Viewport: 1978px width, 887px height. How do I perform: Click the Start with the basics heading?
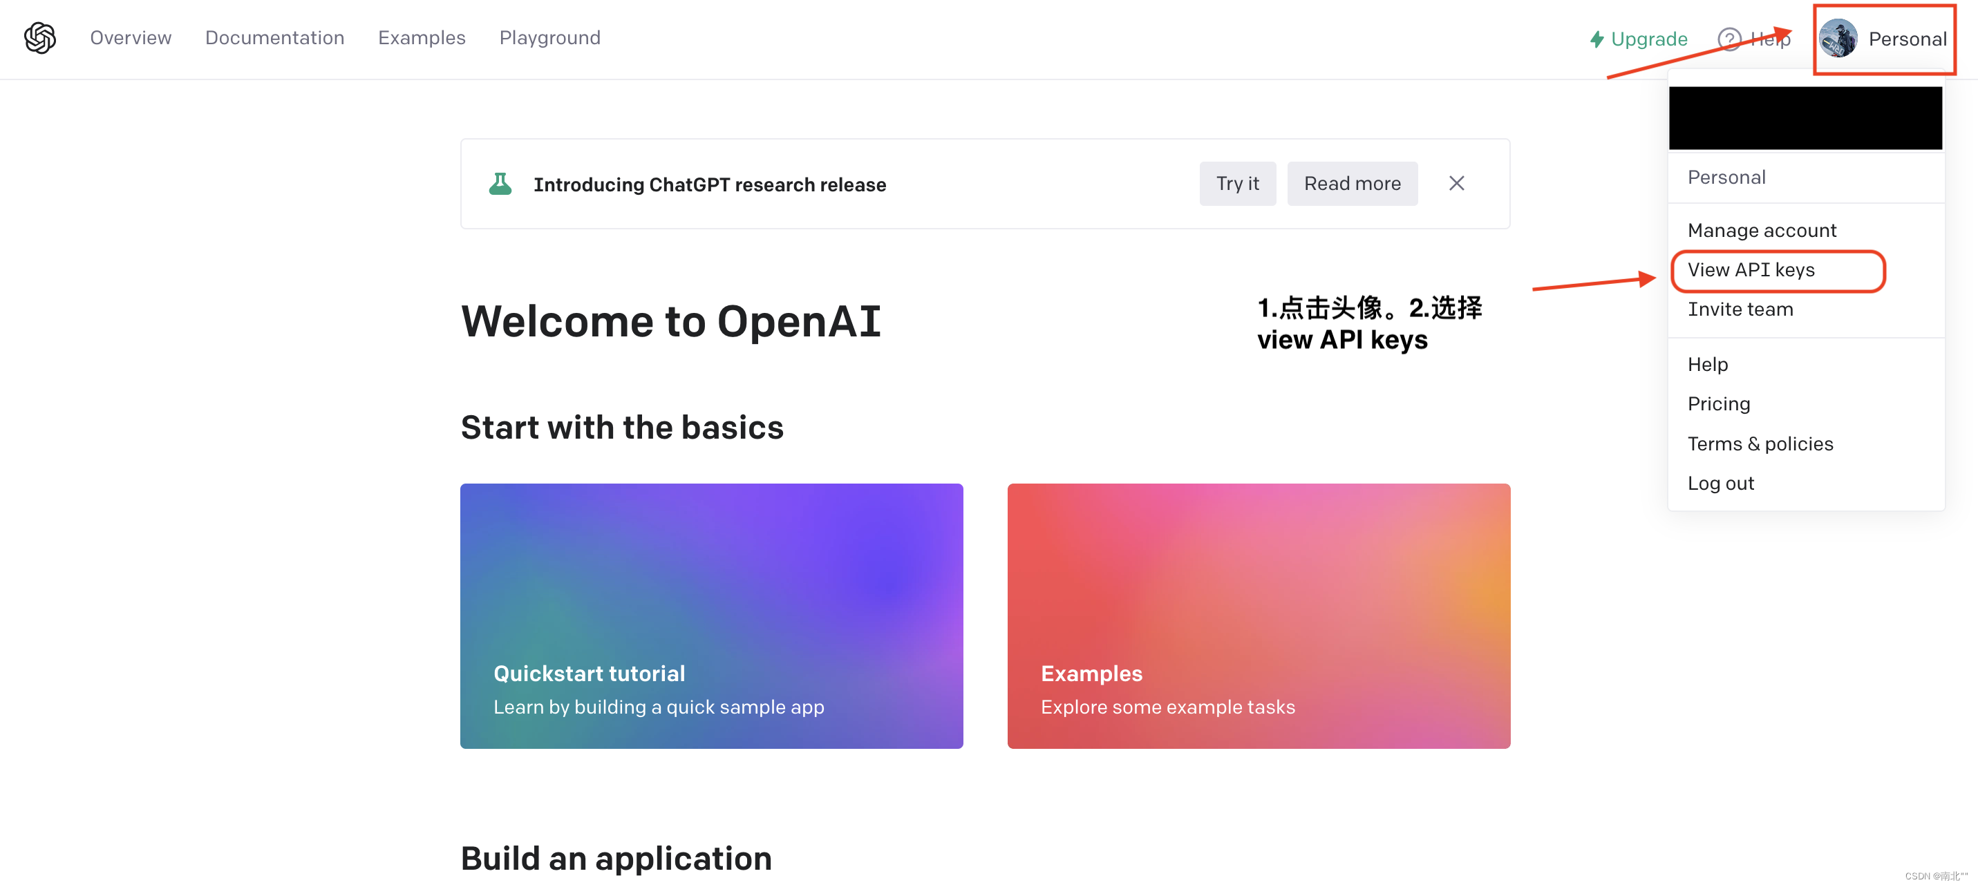click(x=622, y=428)
